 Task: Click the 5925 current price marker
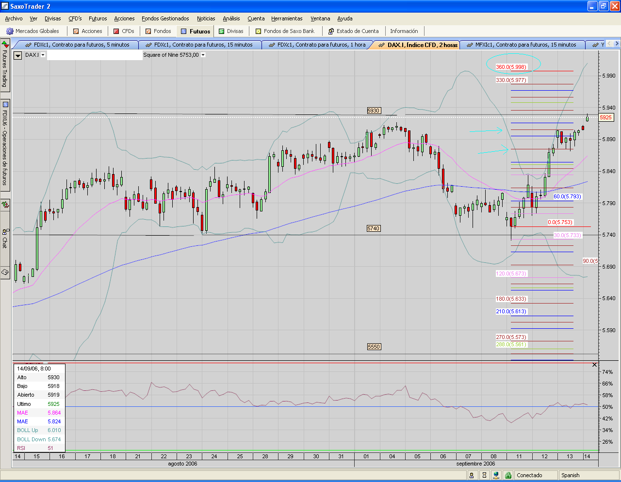coord(605,117)
